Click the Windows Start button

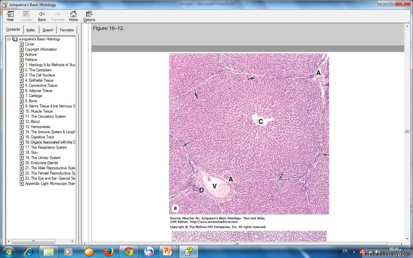[8, 252]
